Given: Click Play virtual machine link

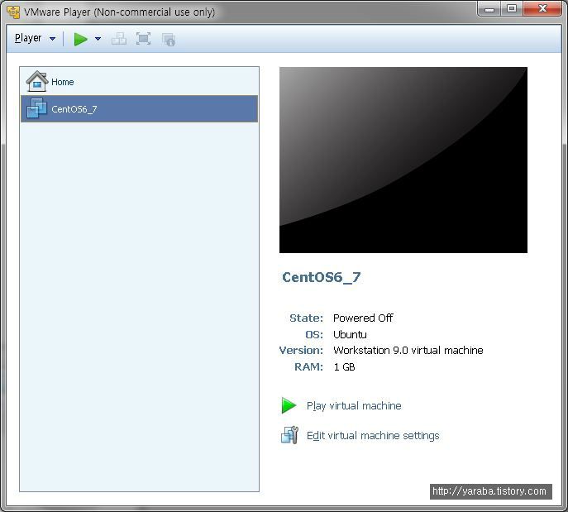Looking at the screenshot, I should coord(354,406).
